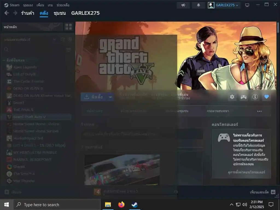Open the ชุมชน (Community) tab
The width and height of the screenshot is (280, 210).
[x=60, y=13]
